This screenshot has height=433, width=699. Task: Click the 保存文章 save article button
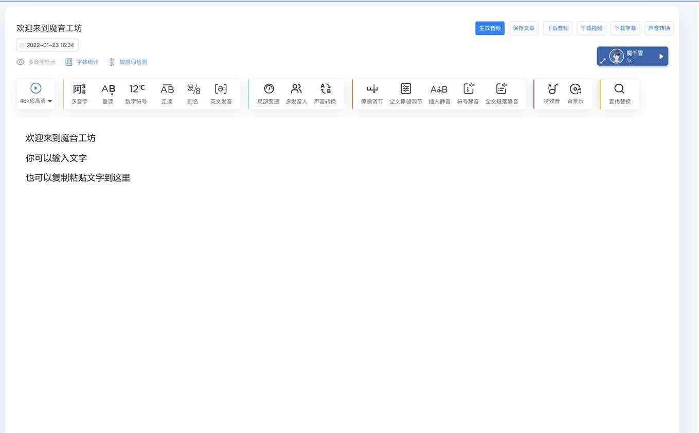524,28
